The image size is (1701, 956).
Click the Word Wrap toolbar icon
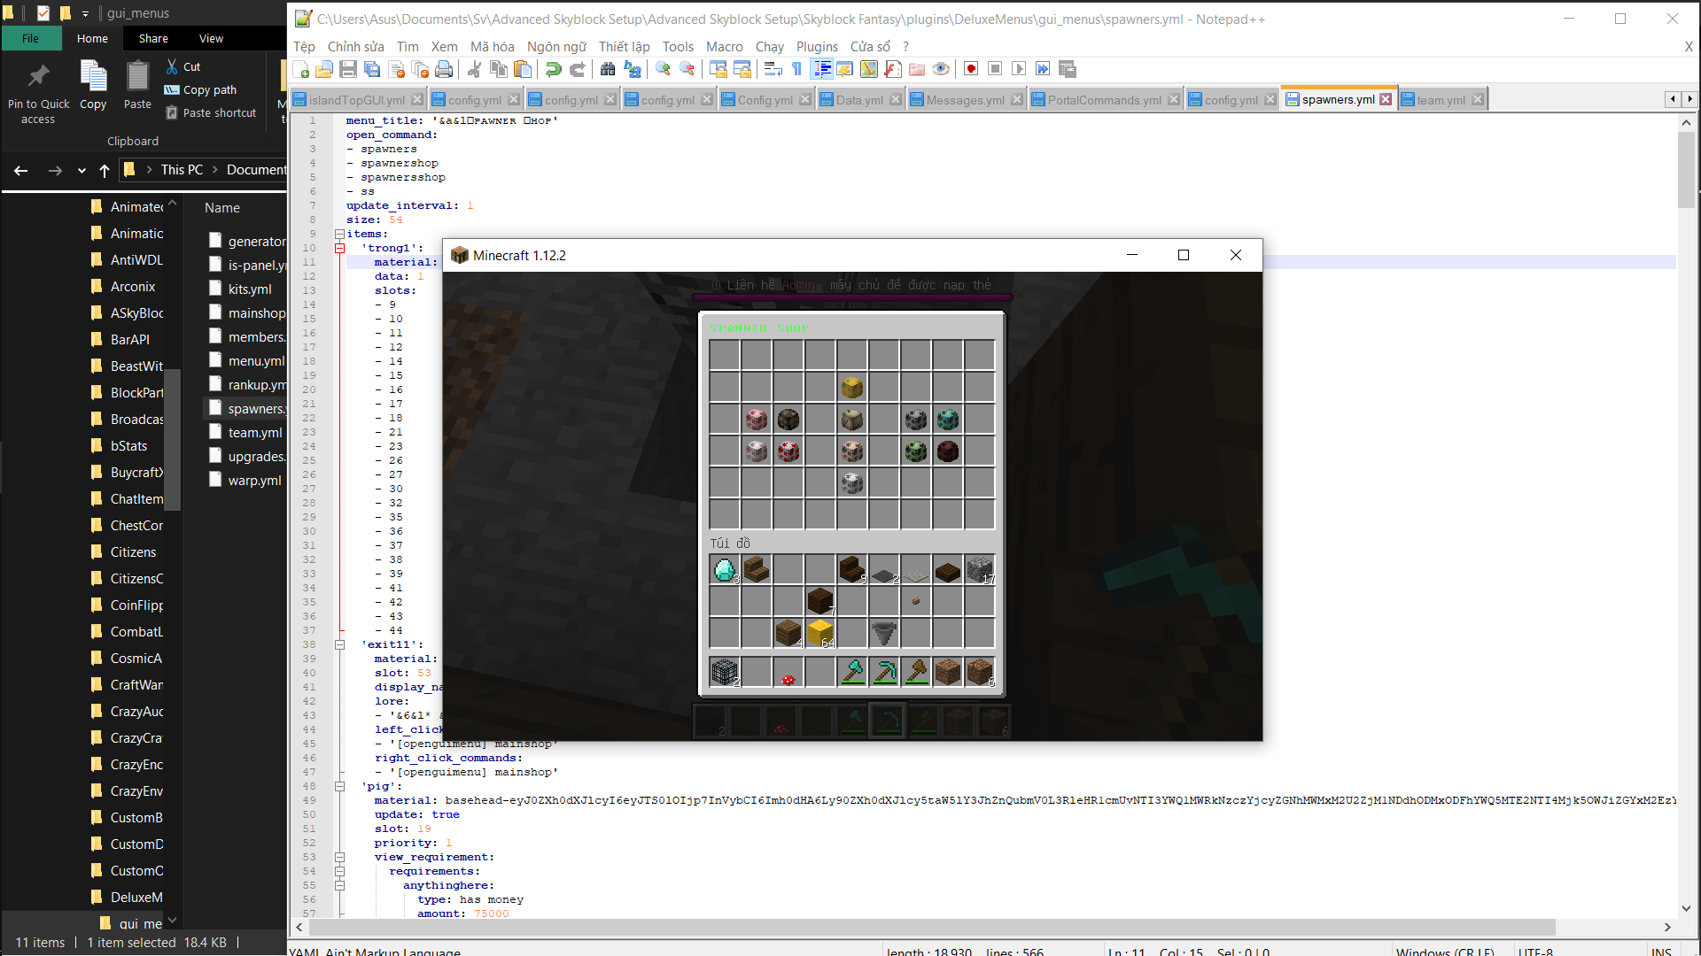pyautogui.click(x=773, y=69)
